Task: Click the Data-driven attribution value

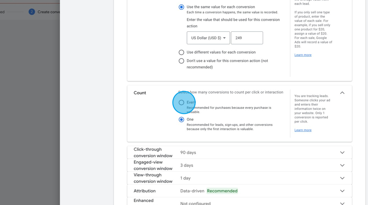Action: coord(192,191)
